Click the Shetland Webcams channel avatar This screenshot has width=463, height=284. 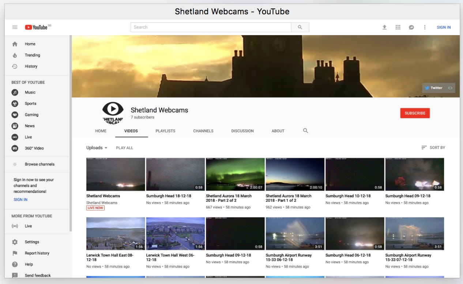pos(113,113)
